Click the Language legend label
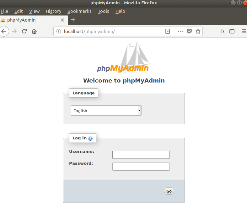The image size is (247, 221). 83,93
